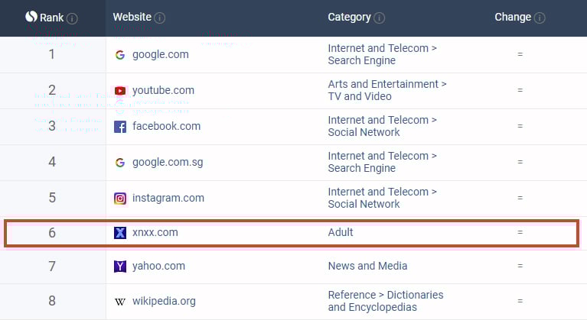The height and width of the screenshot is (320, 587).
Task: Select Search Engine category for google.com
Action: click(362, 60)
